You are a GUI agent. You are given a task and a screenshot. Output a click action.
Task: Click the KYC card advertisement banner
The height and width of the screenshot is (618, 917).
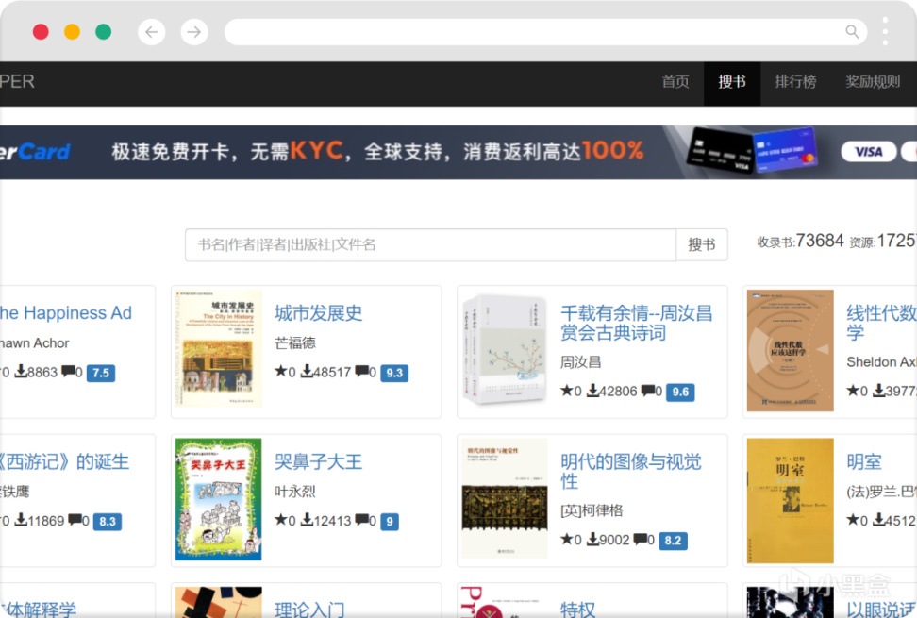458,152
